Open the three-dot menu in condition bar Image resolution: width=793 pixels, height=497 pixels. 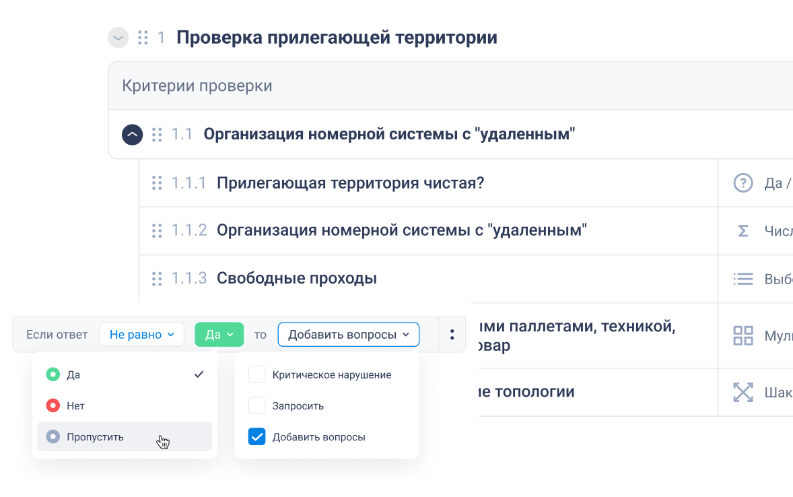[x=452, y=335]
